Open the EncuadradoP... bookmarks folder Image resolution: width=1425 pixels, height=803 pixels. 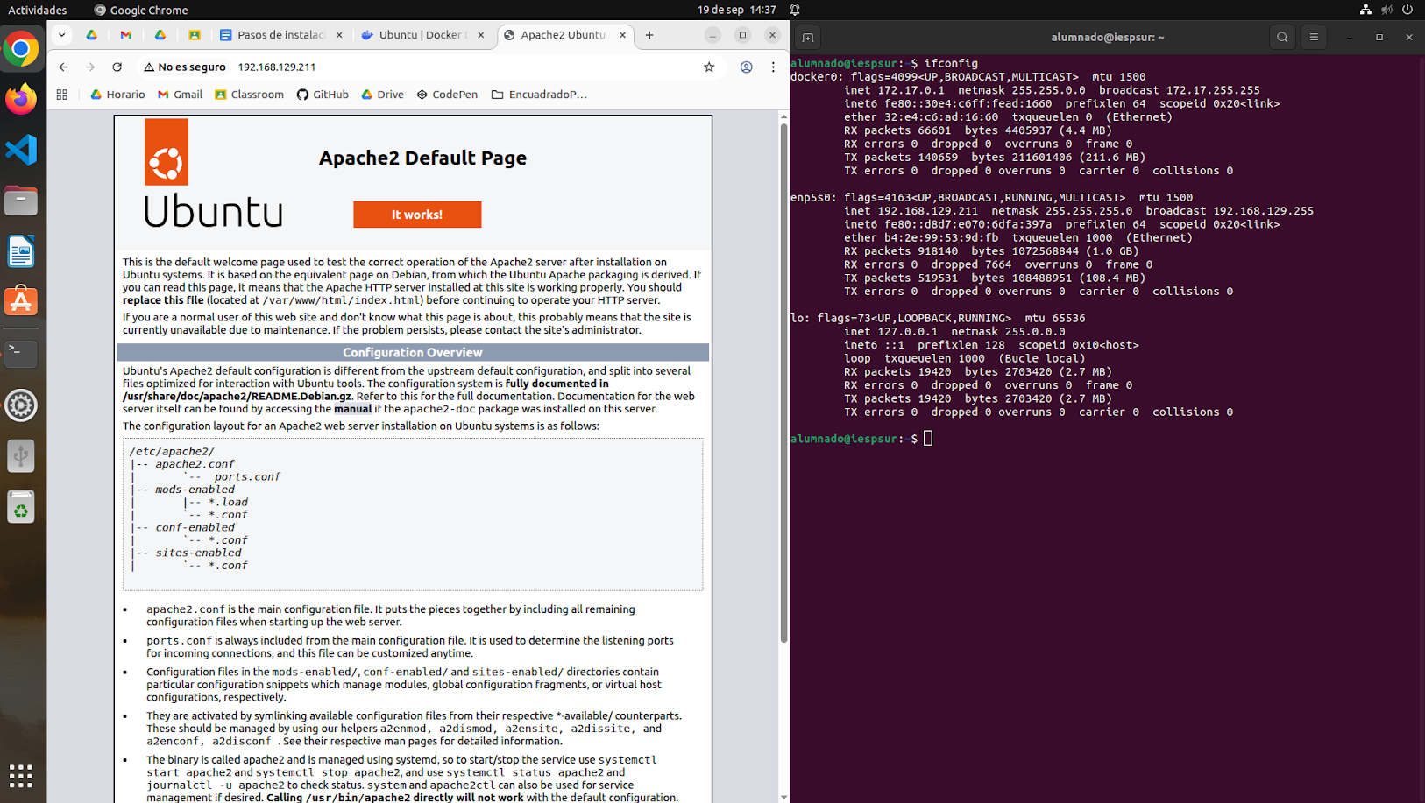539,95
